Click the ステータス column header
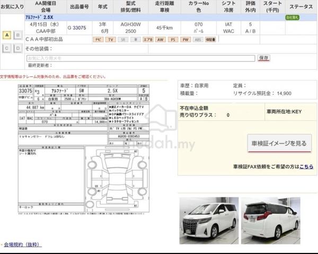This screenshot has height=254, width=318. (x=301, y=7)
